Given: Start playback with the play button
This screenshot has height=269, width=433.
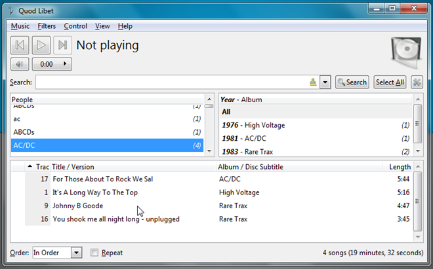Looking at the screenshot, I should tap(41, 45).
